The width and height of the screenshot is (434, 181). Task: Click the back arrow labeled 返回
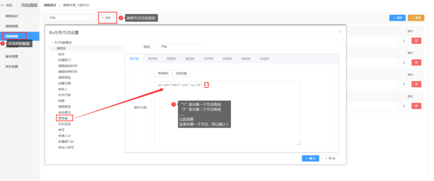pos(7,5)
